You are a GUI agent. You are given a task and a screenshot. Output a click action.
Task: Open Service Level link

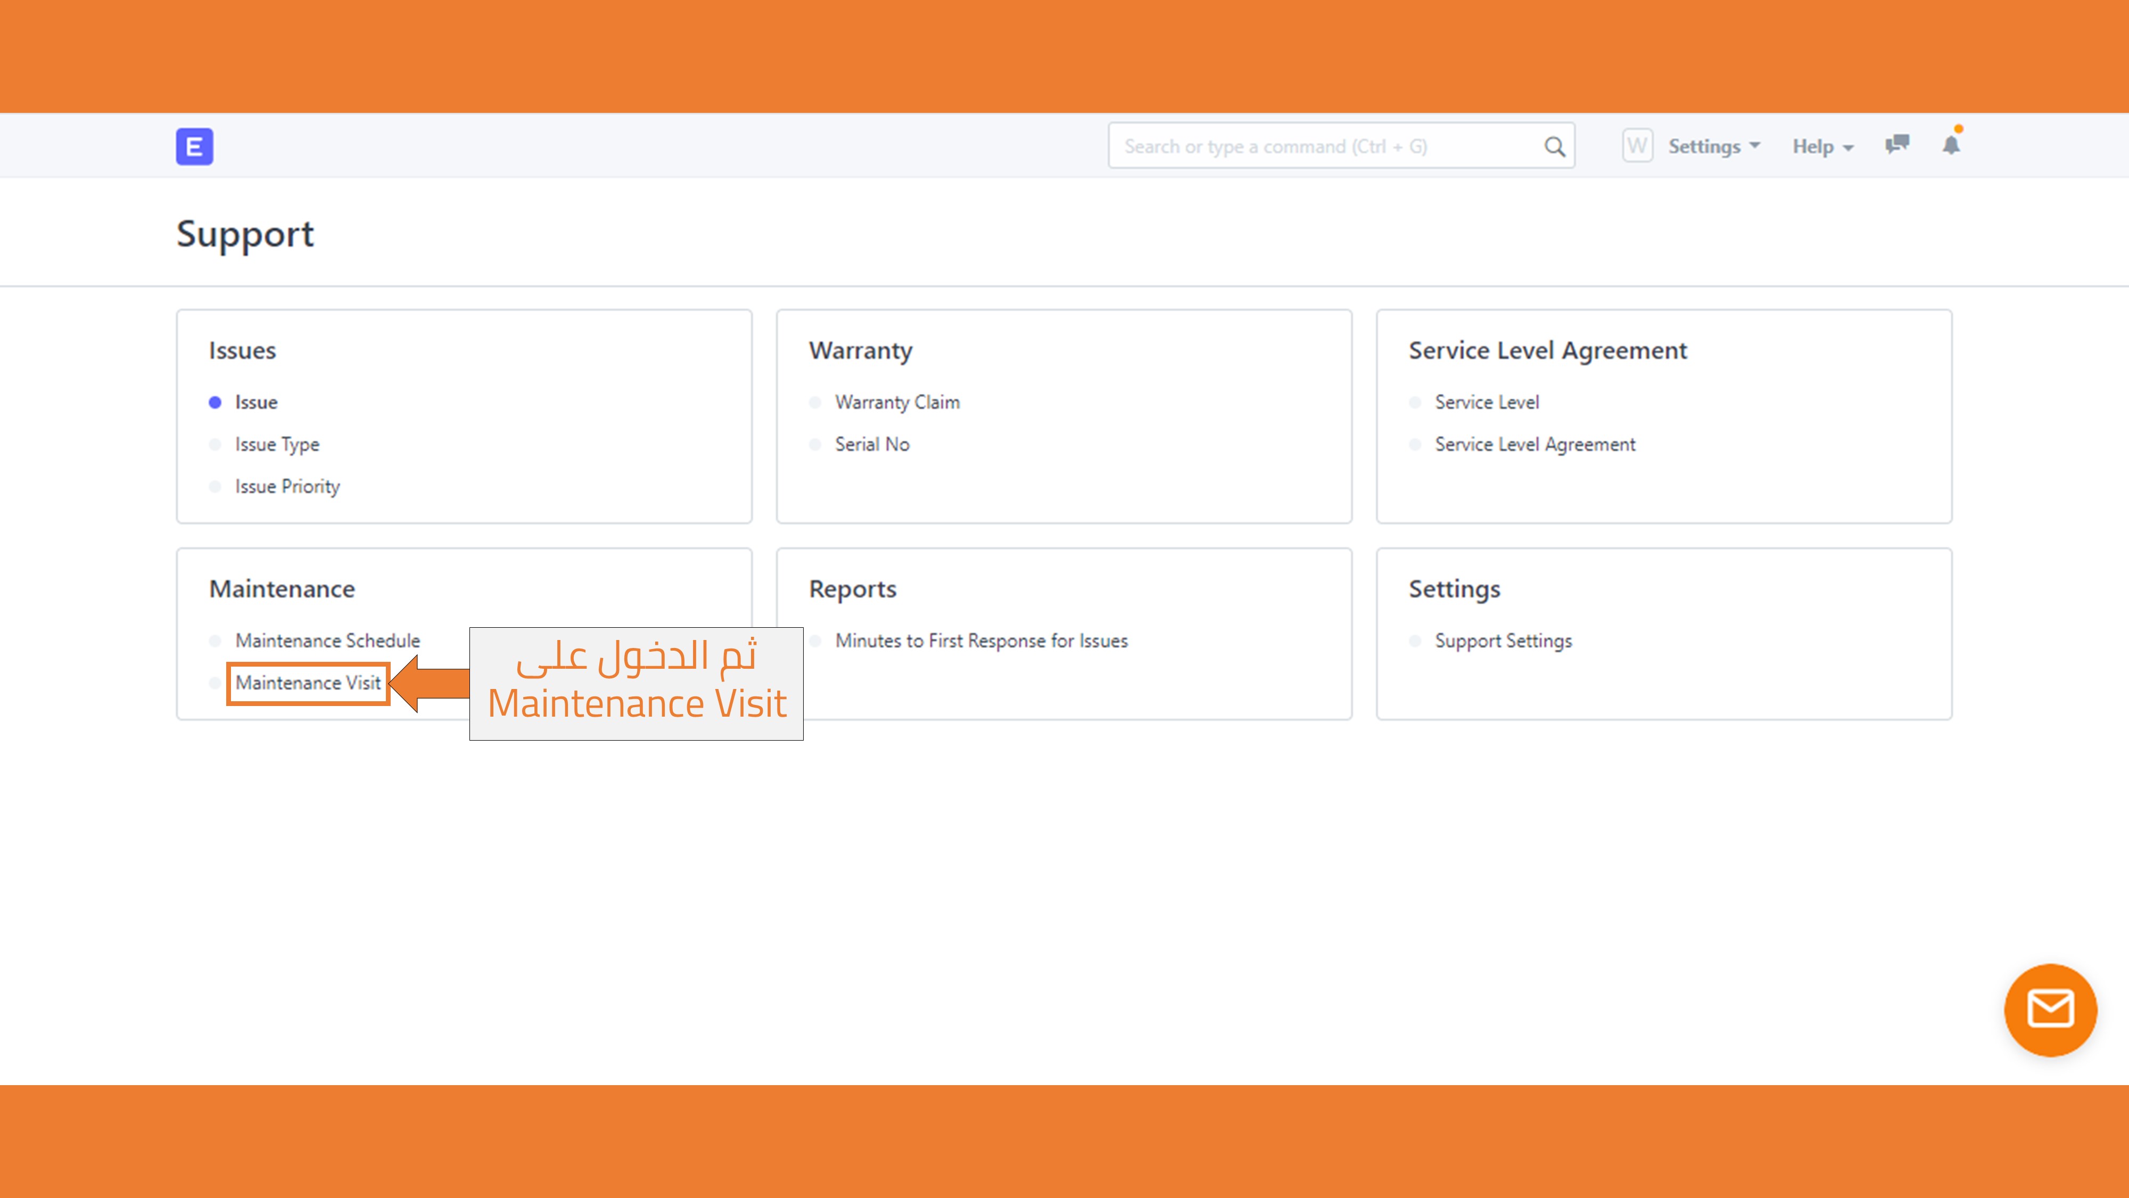point(1487,403)
